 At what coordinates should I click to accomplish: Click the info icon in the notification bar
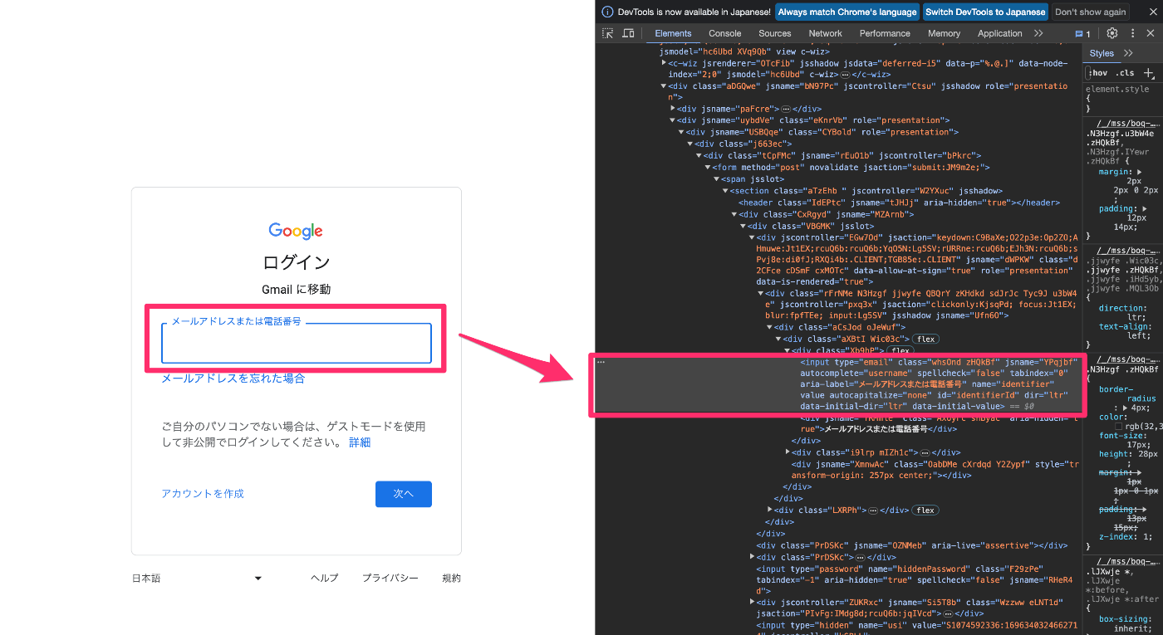[x=608, y=12]
